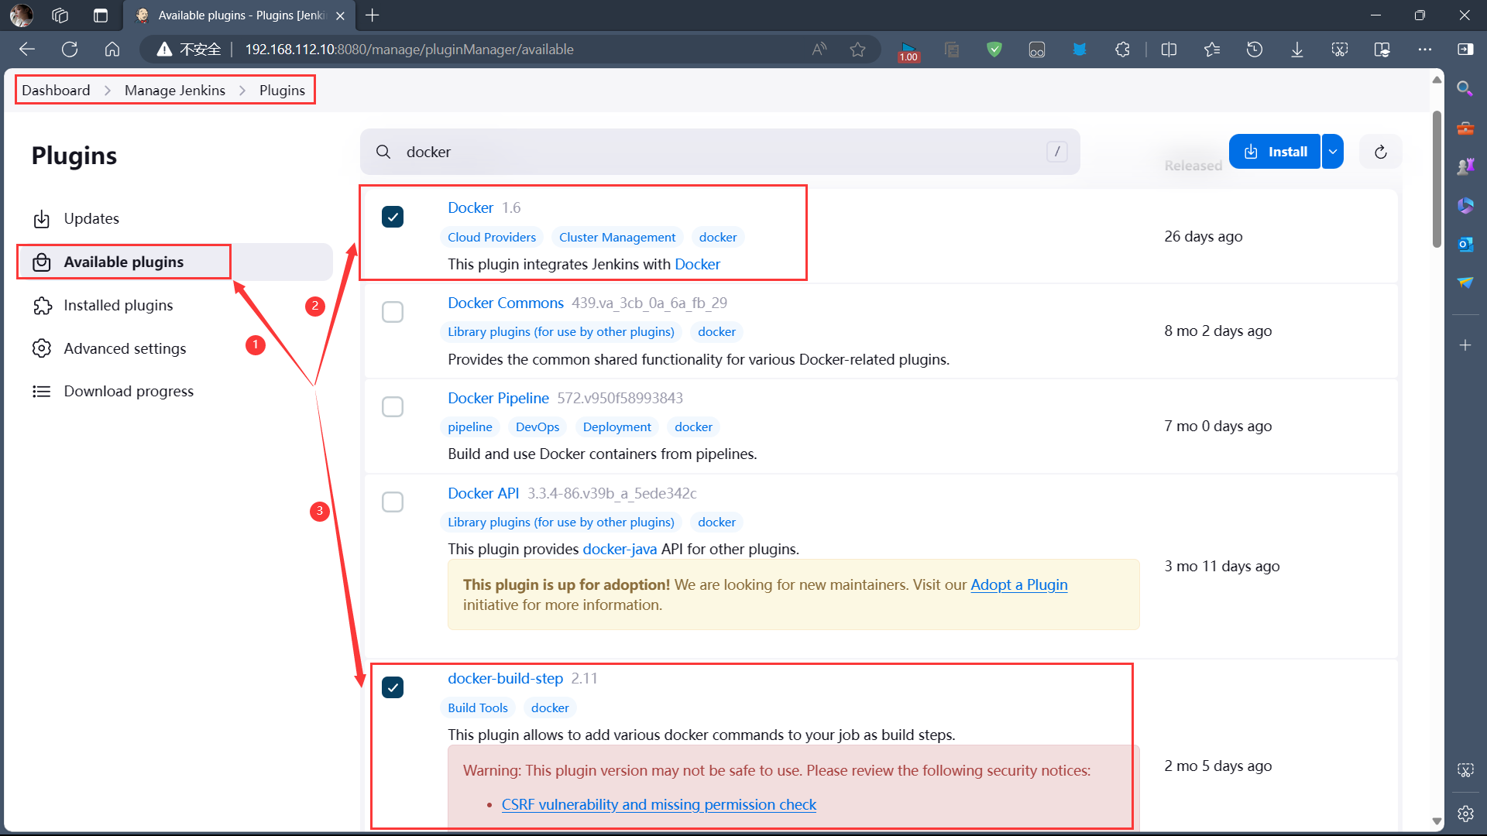Open Outlook icon in Edge sidebar
The image size is (1487, 836).
pyautogui.click(x=1465, y=245)
